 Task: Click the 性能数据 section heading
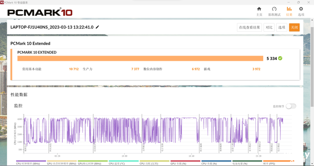tap(19, 95)
